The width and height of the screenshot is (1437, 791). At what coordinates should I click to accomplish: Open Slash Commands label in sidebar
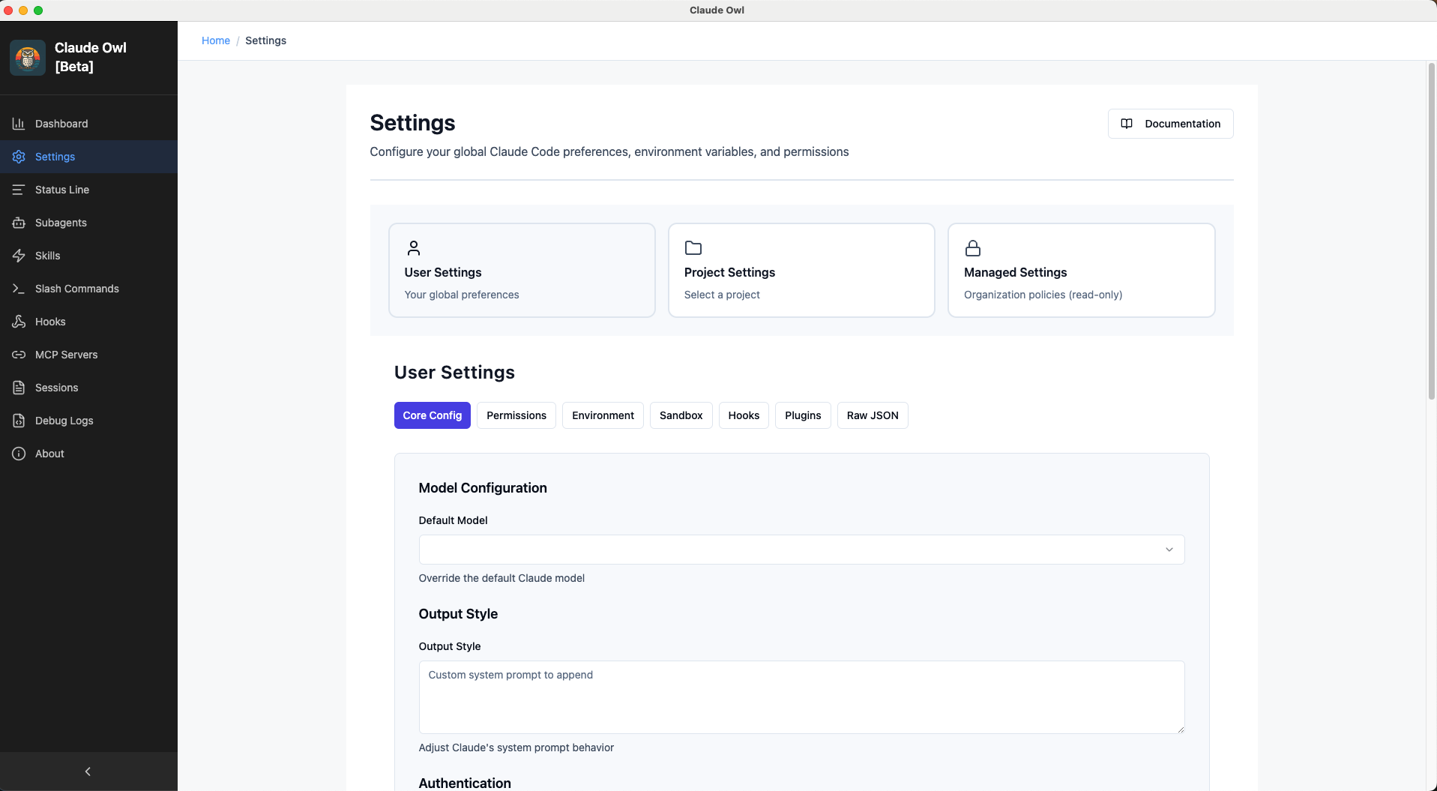(x=77, y=289)
